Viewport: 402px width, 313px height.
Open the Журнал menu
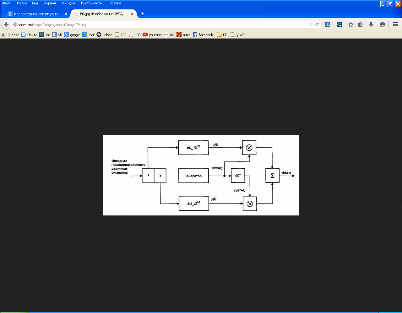(49, 3)
